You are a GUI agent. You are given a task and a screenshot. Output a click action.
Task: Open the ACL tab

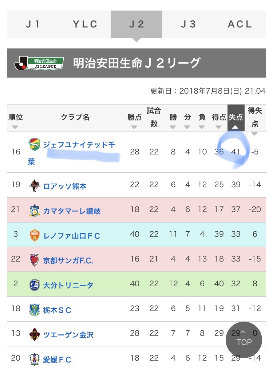click(240, 24)
